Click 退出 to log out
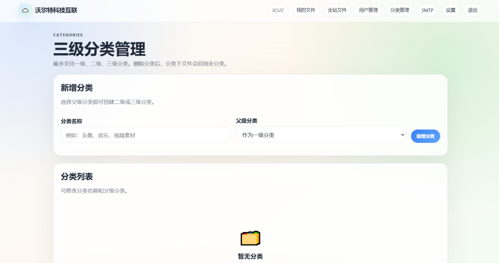 click(473, 10)
